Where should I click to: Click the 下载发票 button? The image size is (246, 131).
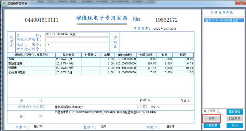point(211,125)
